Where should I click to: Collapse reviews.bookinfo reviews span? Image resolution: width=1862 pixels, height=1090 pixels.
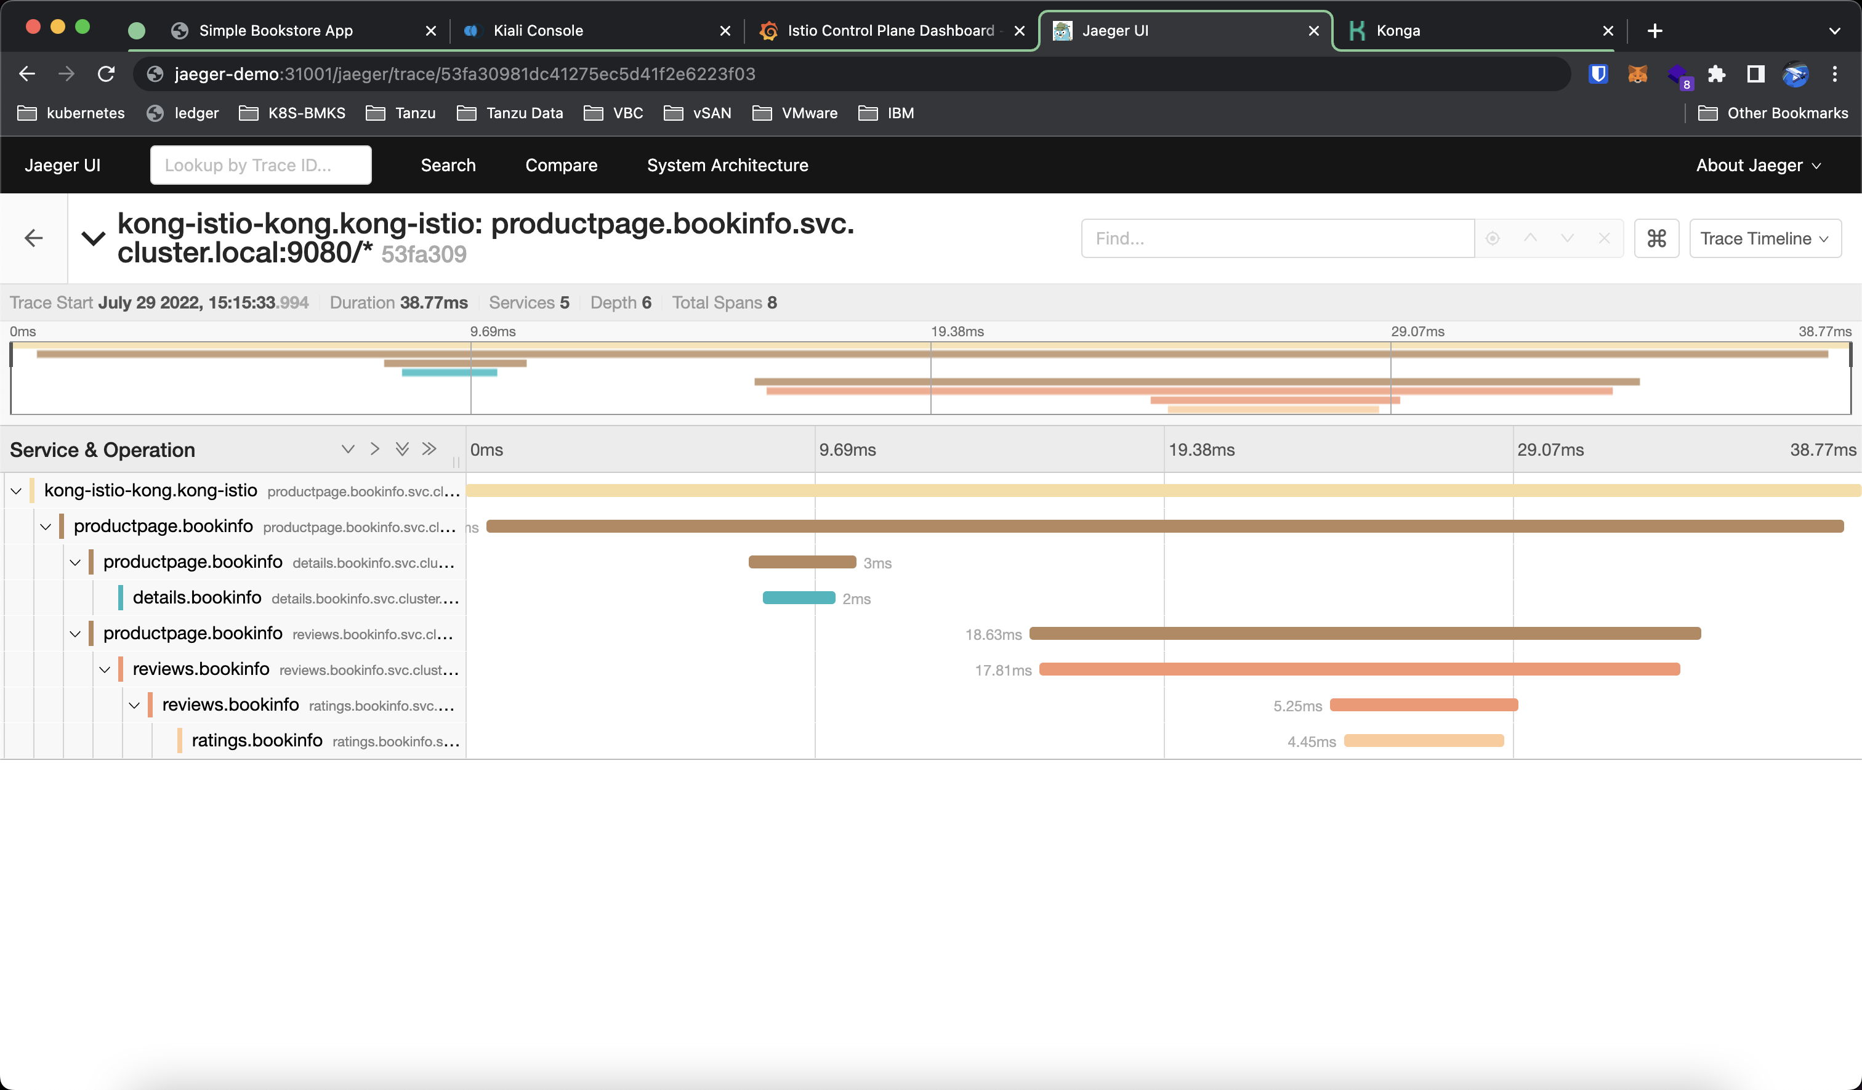pyautogui.click(x=105, y=669)
